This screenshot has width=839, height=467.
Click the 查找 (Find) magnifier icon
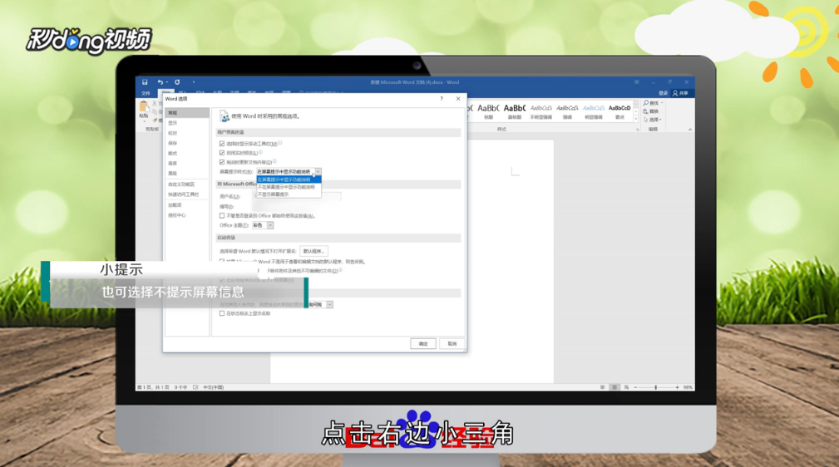pos(646,103)
